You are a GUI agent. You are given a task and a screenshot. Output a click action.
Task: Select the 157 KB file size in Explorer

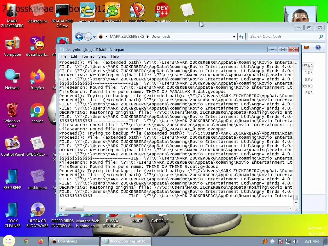pos(307,66)
